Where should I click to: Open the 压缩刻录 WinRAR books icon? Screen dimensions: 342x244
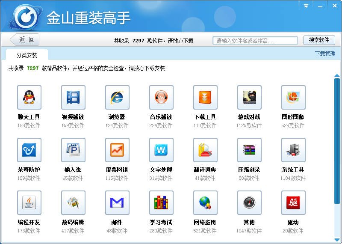(x=249, y=150)
